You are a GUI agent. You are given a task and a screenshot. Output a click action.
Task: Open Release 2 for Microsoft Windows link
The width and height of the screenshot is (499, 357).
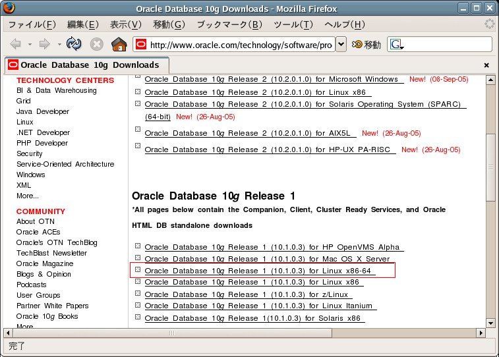(x=274, y=80)
